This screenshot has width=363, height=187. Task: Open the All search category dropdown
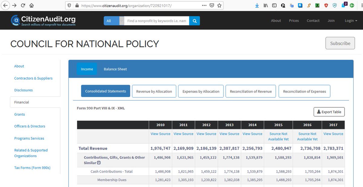pyautogui.click(x=114, y=21)
